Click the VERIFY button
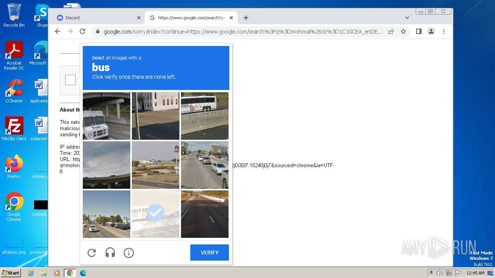Viewport: 495px width, 278px height. tap(210, 253)
